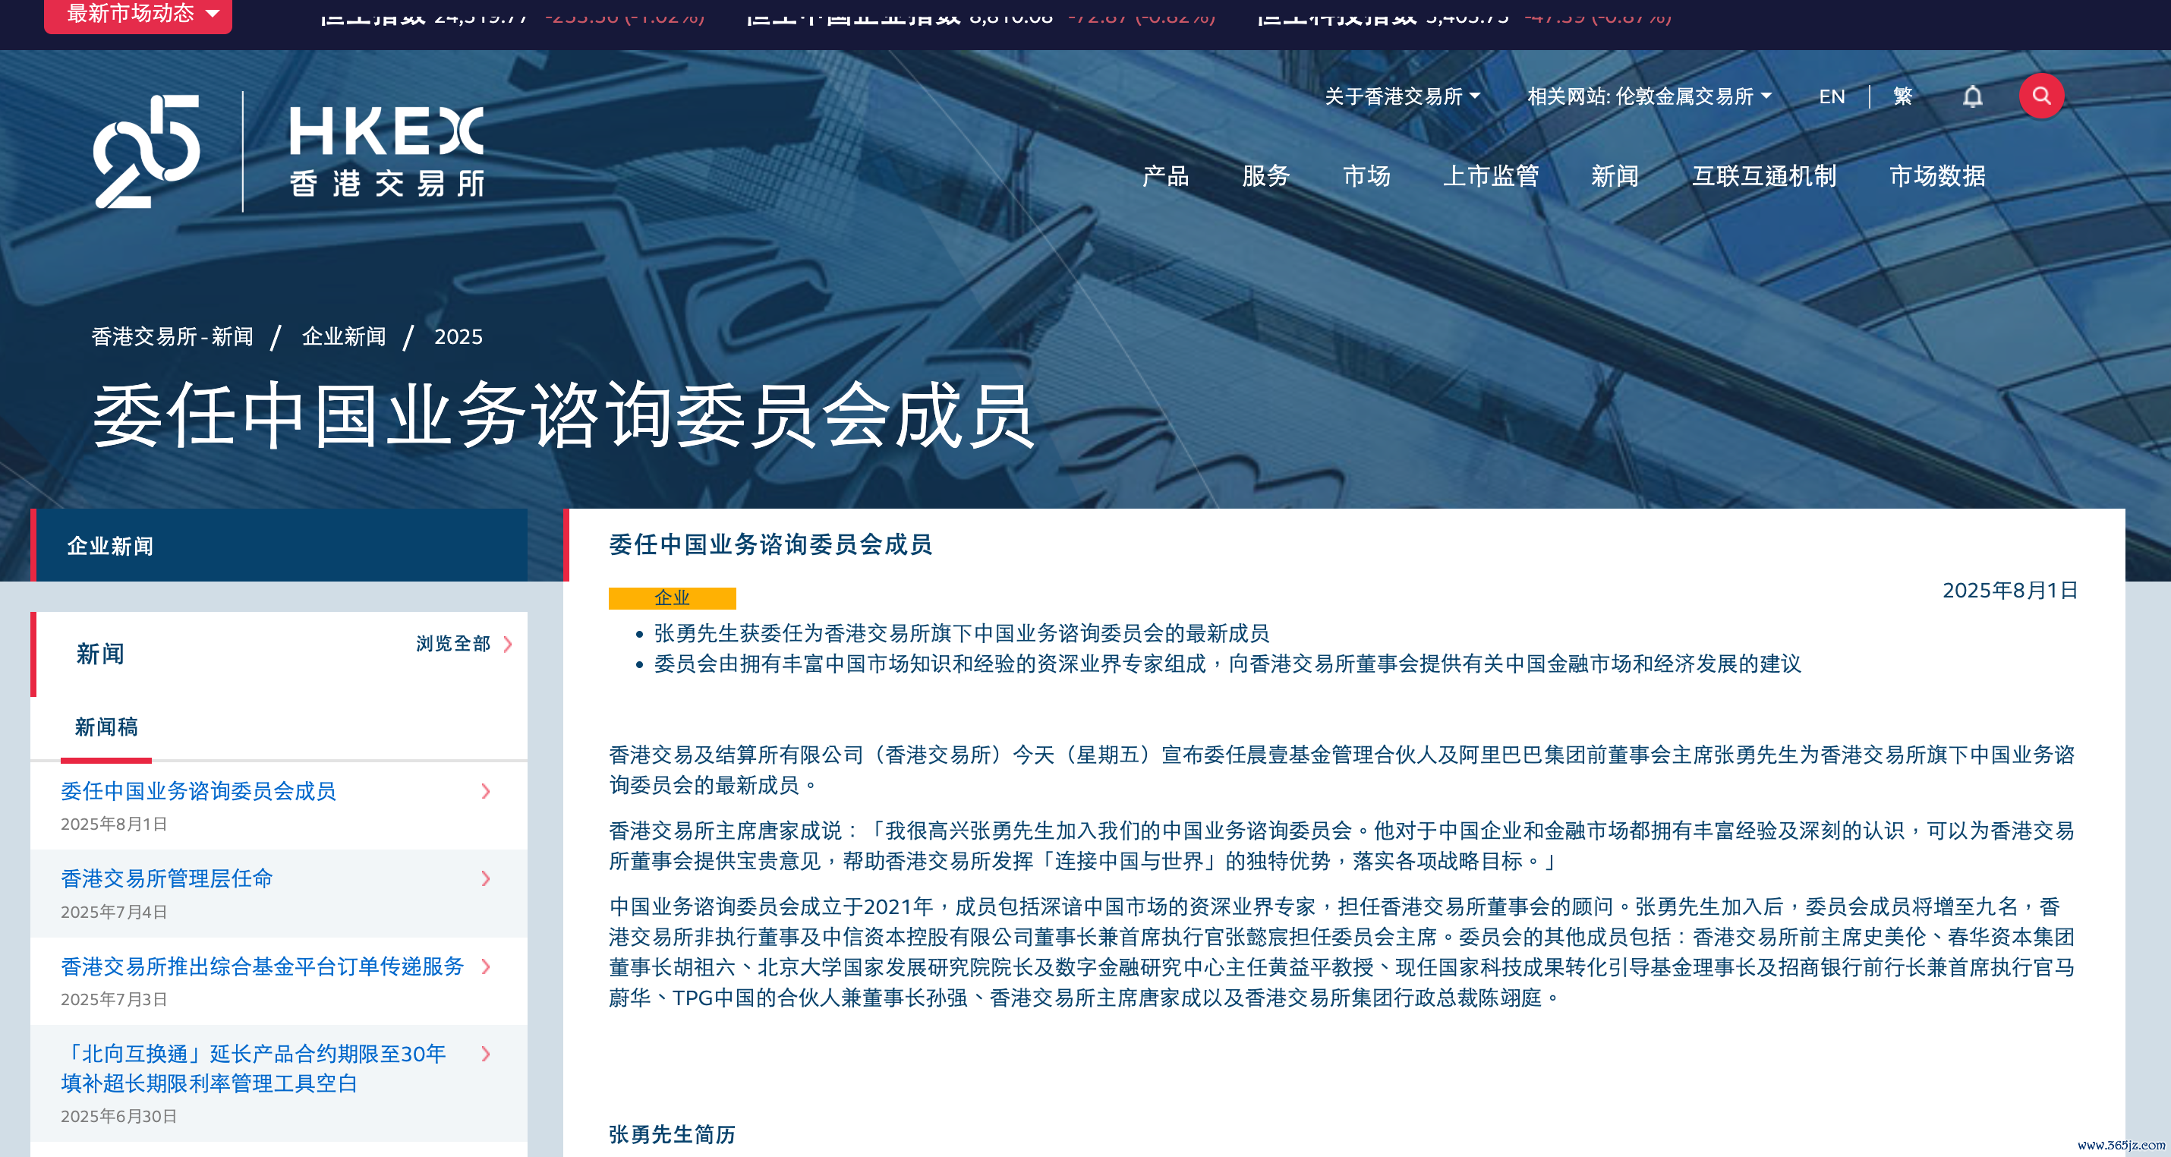Click arrow next to 香港交易所管理层任命
This screenshot has height=1157, width=2171.
(486, 878)
